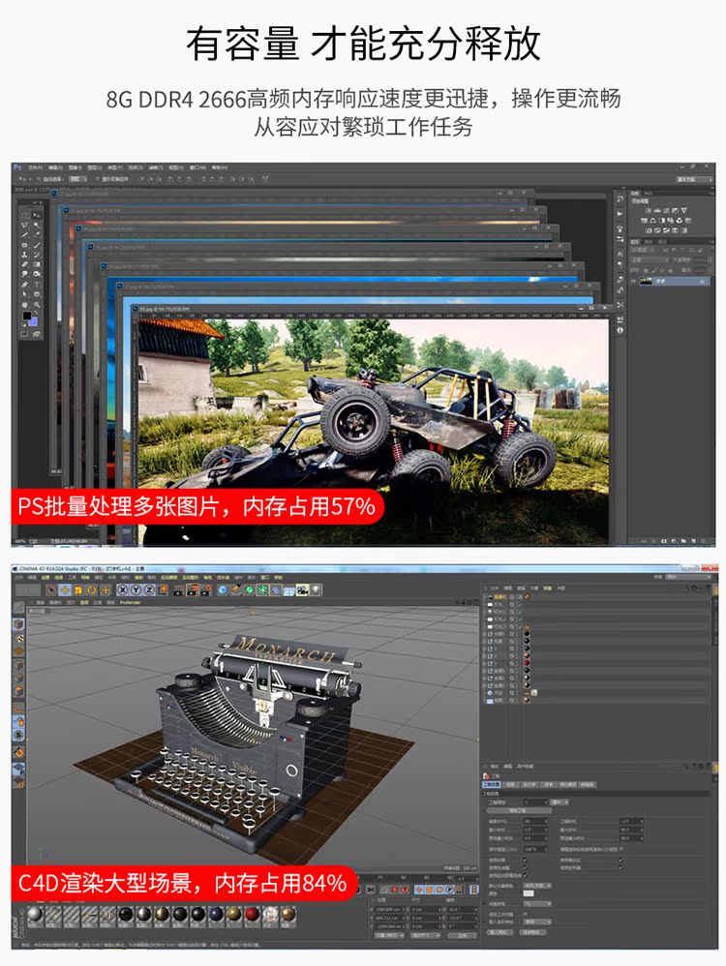Viewport: 726px width, 966px height.
Task: Click the X position field in Cinema 4D
Action: point(389,910)
